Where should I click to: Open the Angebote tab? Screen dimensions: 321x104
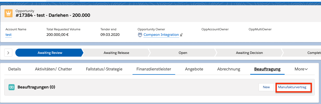pyautogui.click(x=194, y=69)
